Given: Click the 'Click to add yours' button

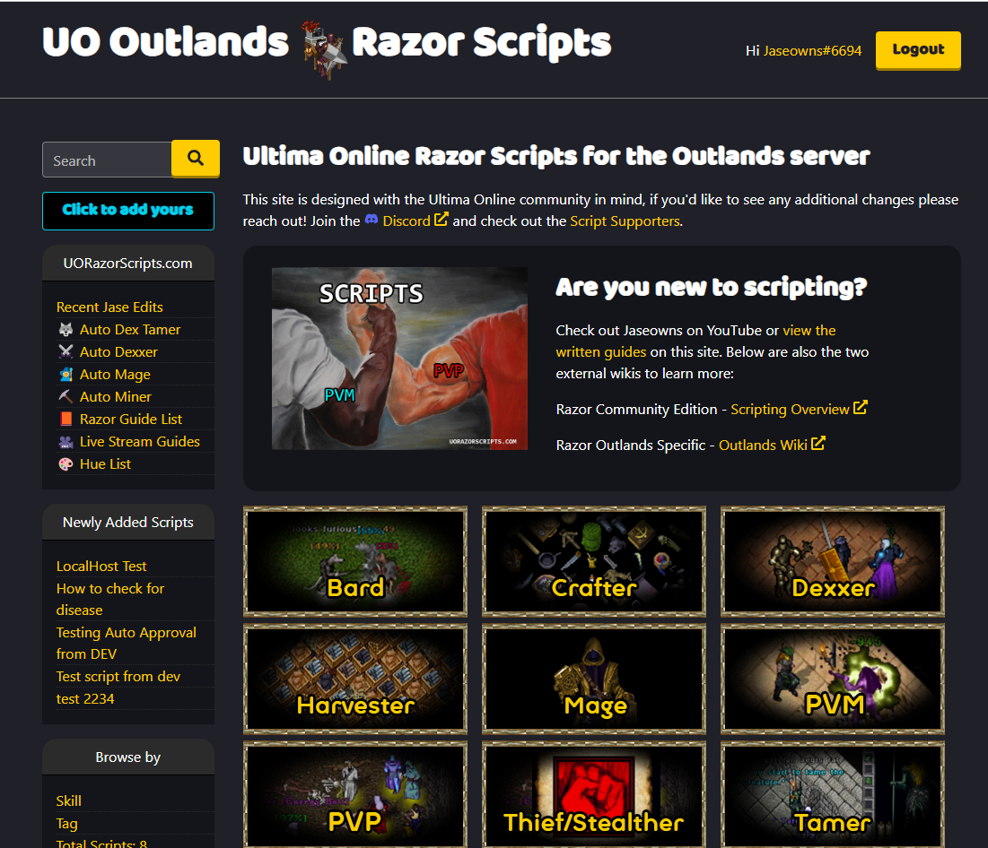Looking at the screenshot, I should [x=128, y=210].
